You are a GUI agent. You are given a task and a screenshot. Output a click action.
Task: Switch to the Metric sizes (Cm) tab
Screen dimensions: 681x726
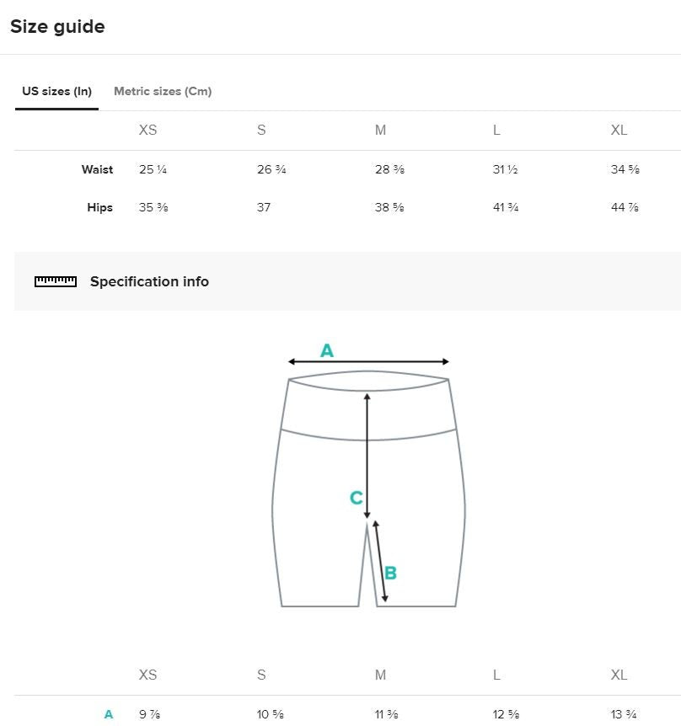tap(163, 91)
